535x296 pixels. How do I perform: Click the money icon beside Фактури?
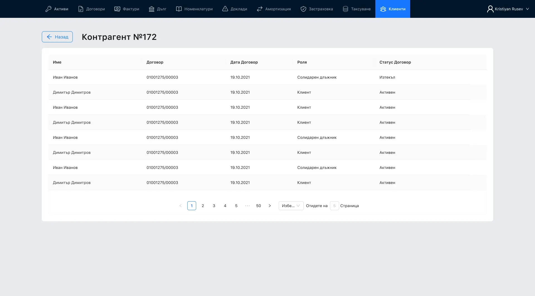pyautogui.click(x=117, y=9)
